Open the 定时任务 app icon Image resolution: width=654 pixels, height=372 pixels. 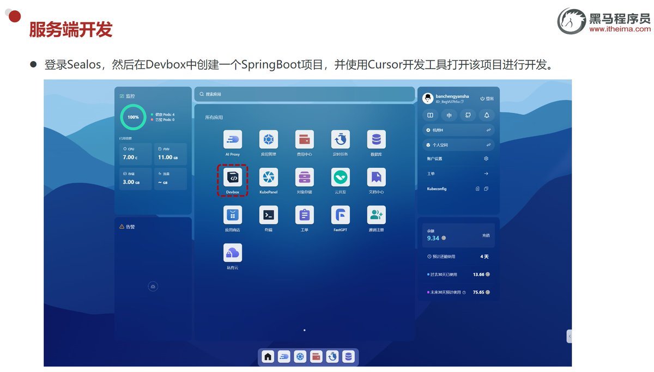pos(341,139)
